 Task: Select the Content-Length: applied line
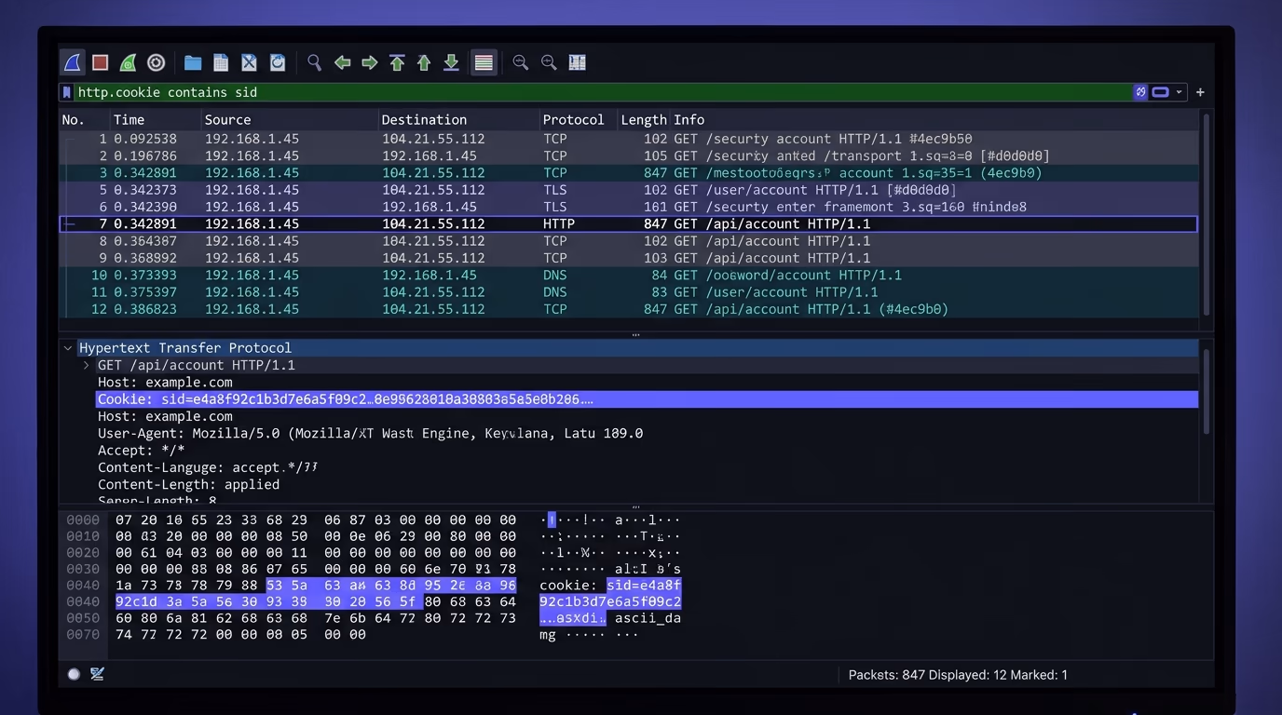pos(188,485)
